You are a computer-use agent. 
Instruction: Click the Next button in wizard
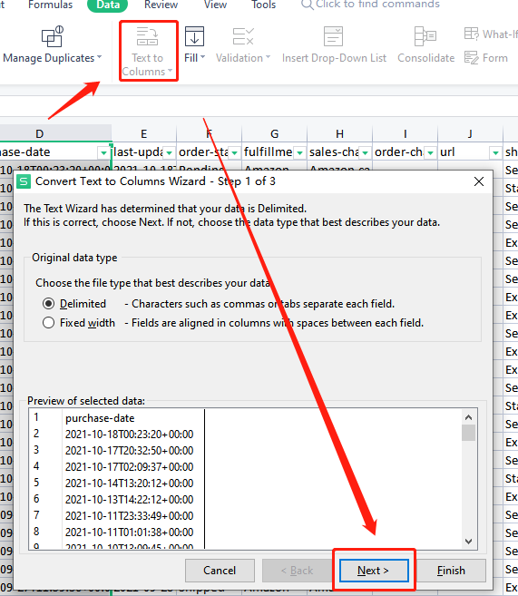point(374,571)
